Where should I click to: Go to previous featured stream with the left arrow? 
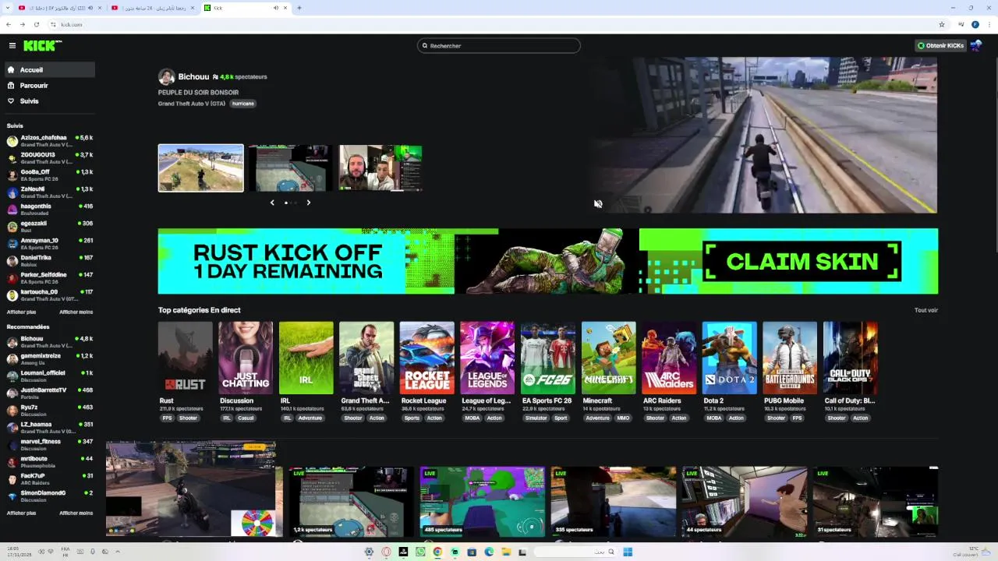click(272, 203)
